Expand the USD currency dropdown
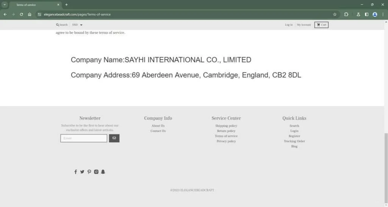 77,25
